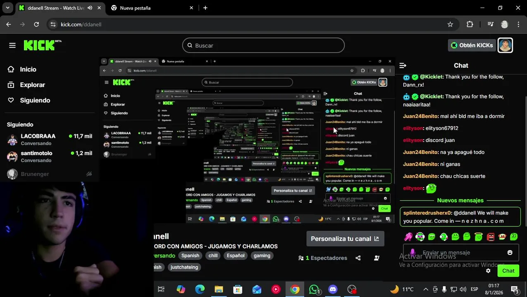Image resolution: width=527 pixels, height=297 pixels.
Task: Open the emoji picker in message box
Action: [510, 252]
